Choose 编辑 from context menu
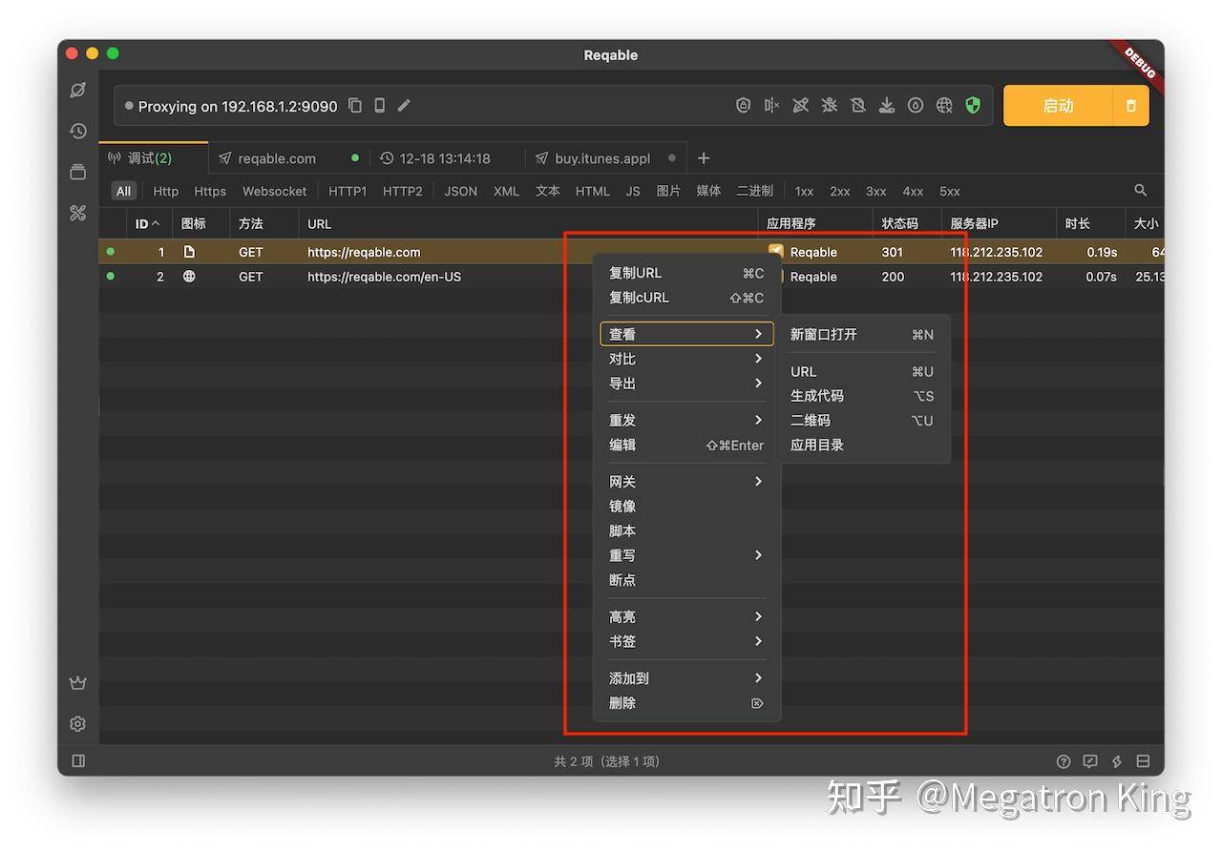Image resolution: width=1222 pixels, height=852 pixels. pos(686,445)
